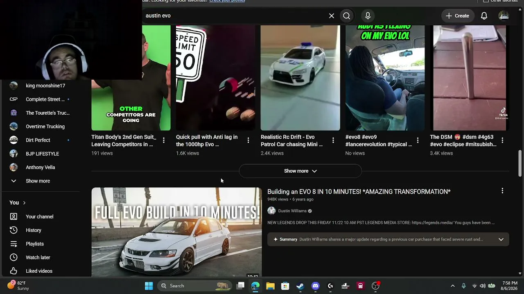
Task: Open Microsoft Store from the taskbar
Action: pos(285,286)
